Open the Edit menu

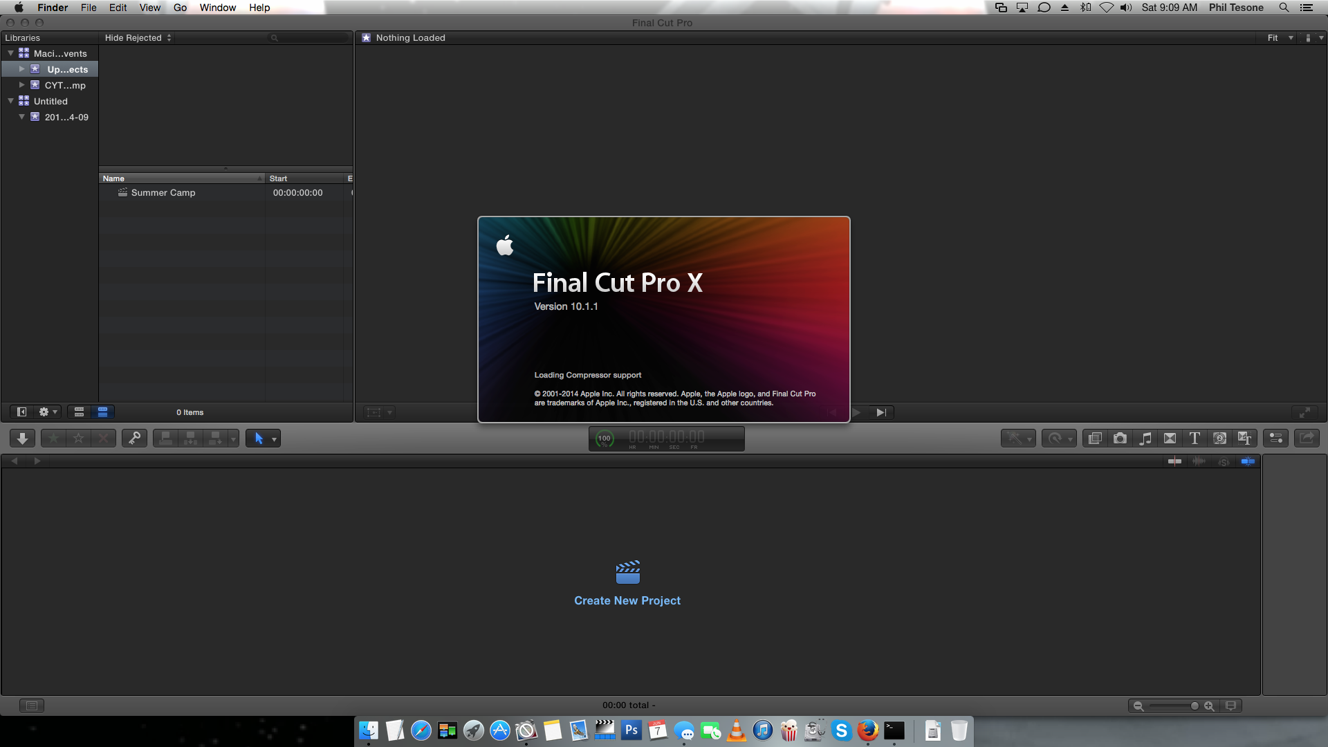tap(118, 8)
